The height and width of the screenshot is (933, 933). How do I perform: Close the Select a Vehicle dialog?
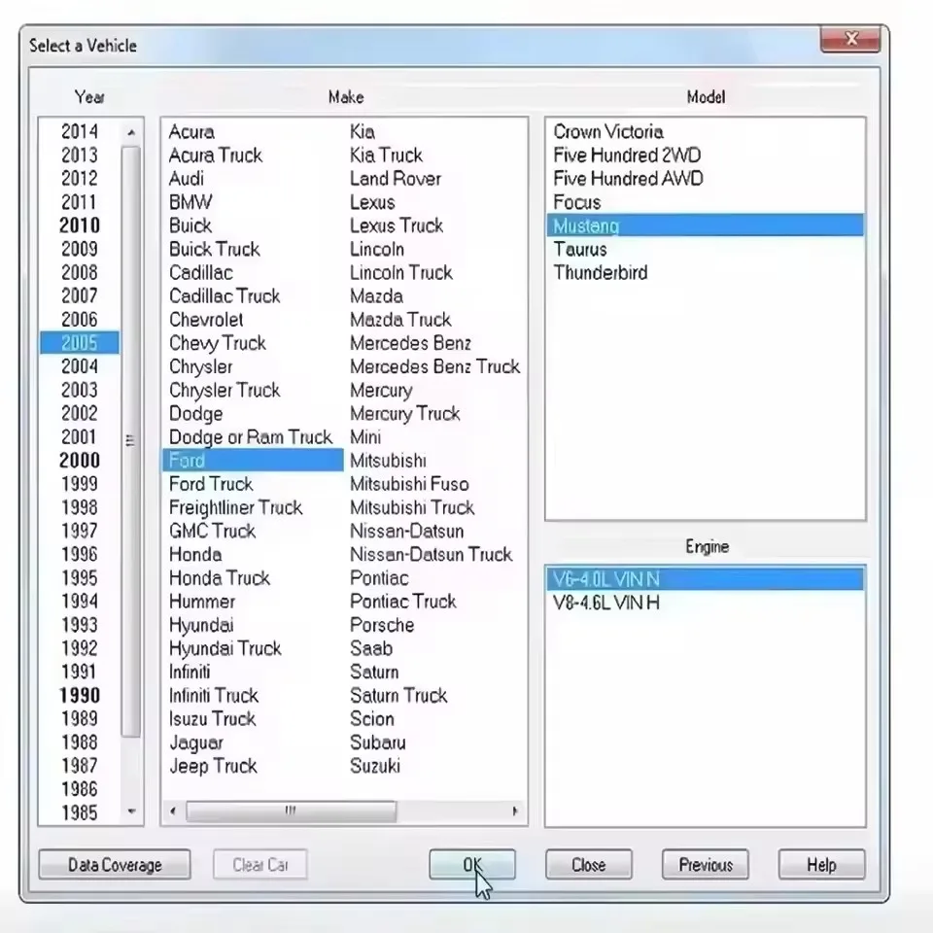pos(588,865)
